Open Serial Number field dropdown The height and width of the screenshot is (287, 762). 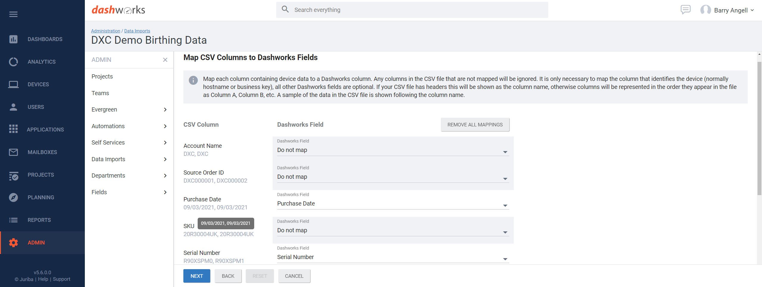tap(393, 257)
